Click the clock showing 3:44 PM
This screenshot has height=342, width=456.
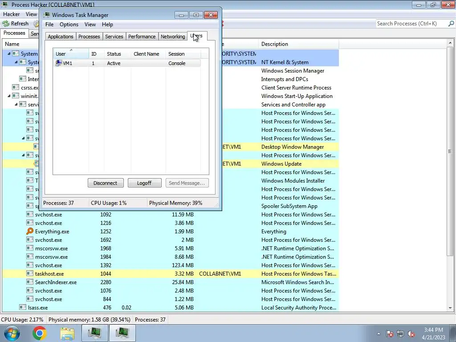(x=433, y=330)
